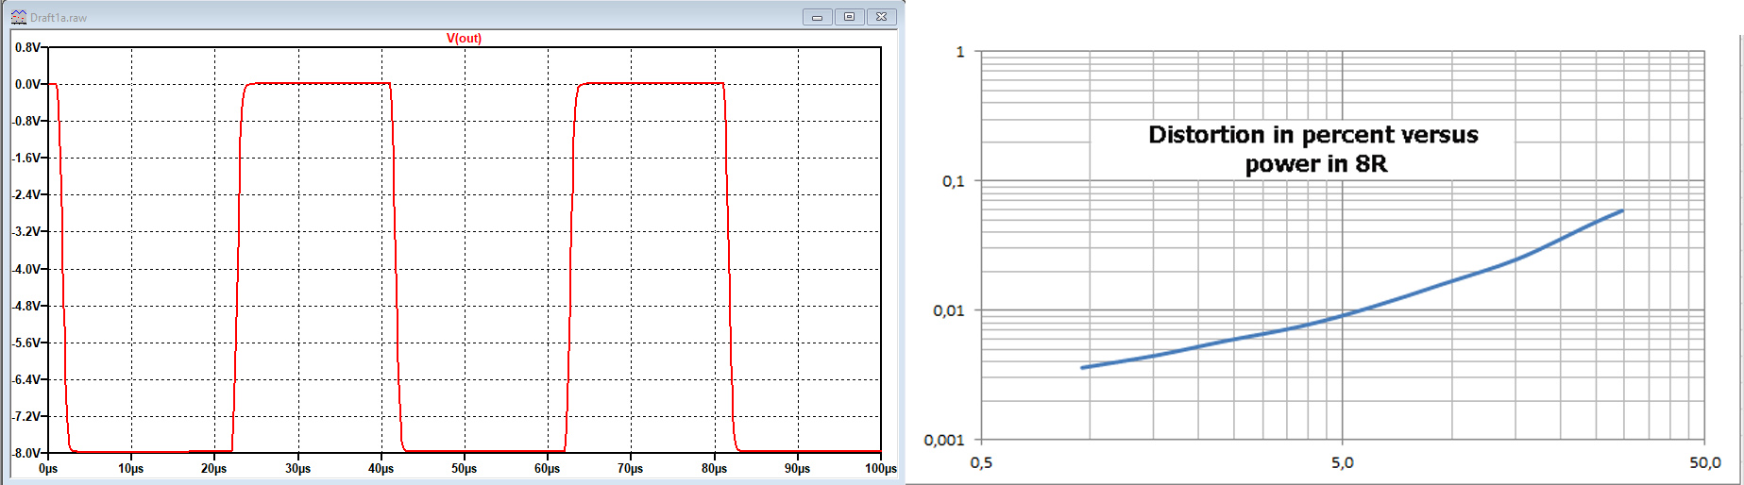Click the -1.6V vertical axis label
The width and height of the screenshot is (1744, 485).
pyautogui.click(x=26, y=158)
